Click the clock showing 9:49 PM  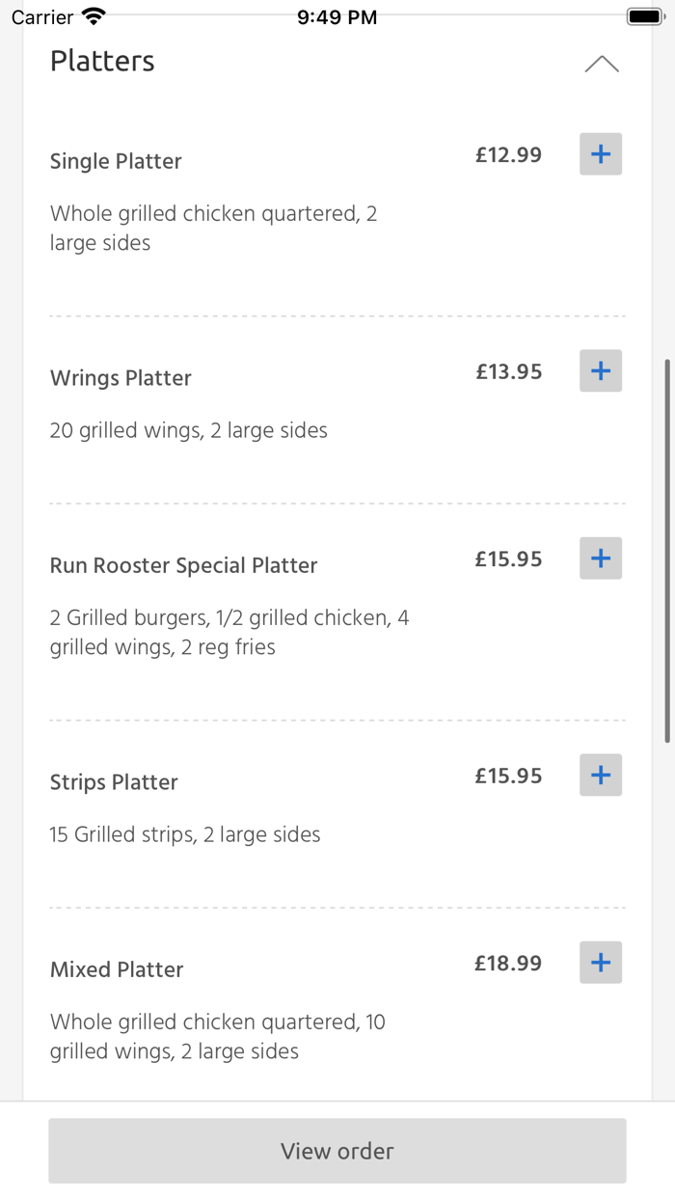pos(337,15)
